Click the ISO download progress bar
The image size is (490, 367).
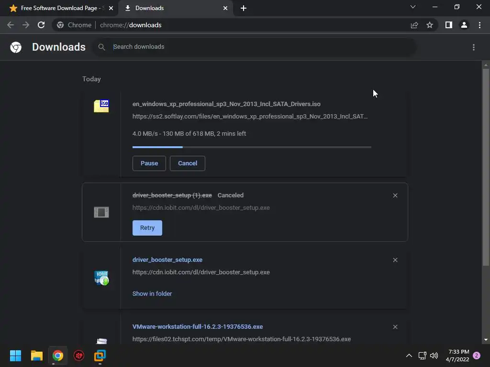click(252, 147)
